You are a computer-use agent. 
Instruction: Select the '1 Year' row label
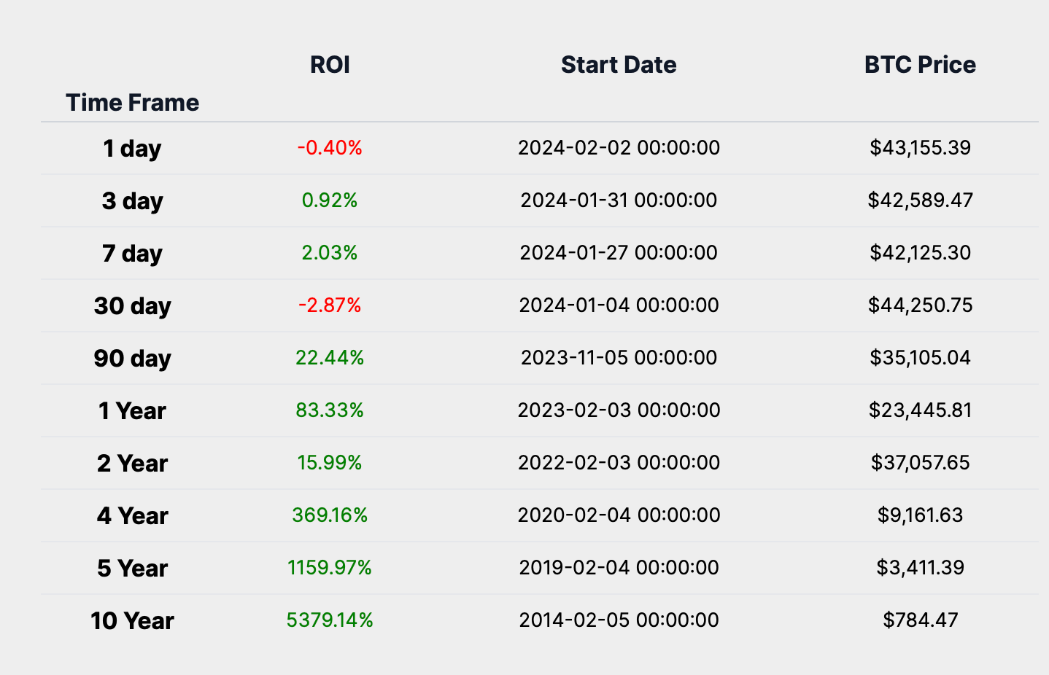tap(132, 411)
